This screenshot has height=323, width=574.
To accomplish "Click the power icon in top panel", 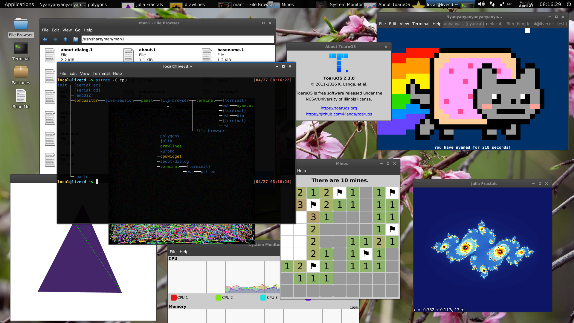I will click(569, 4).
